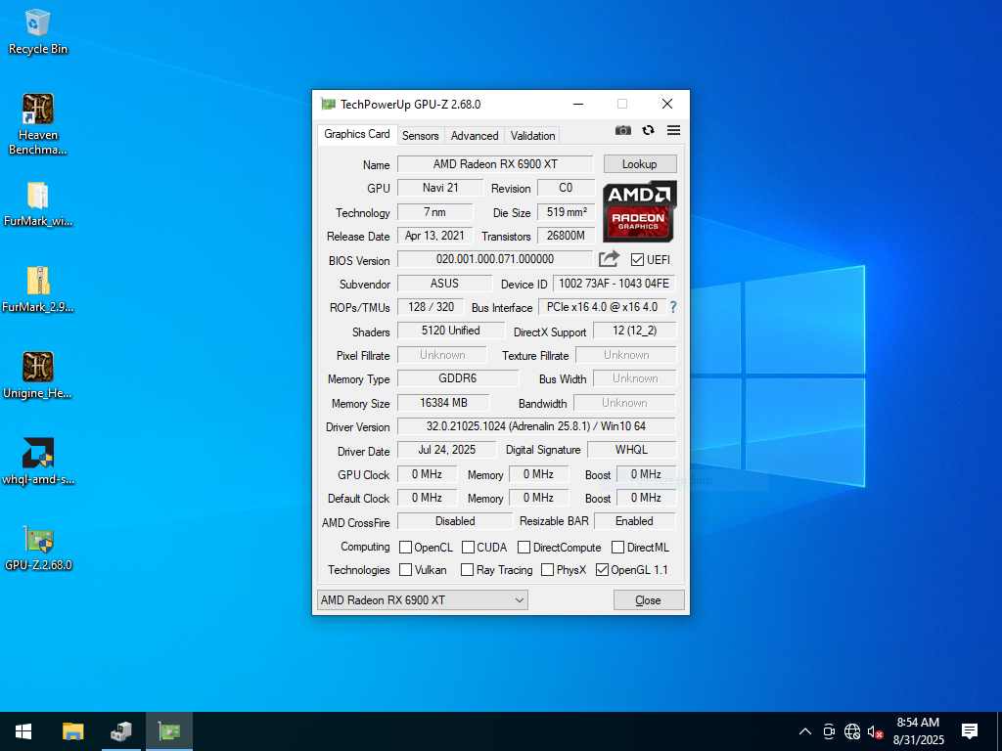The height and width of the screenshot is (751, 1002).
Task: Click the Meet Now tray icon
Action: 829,731
